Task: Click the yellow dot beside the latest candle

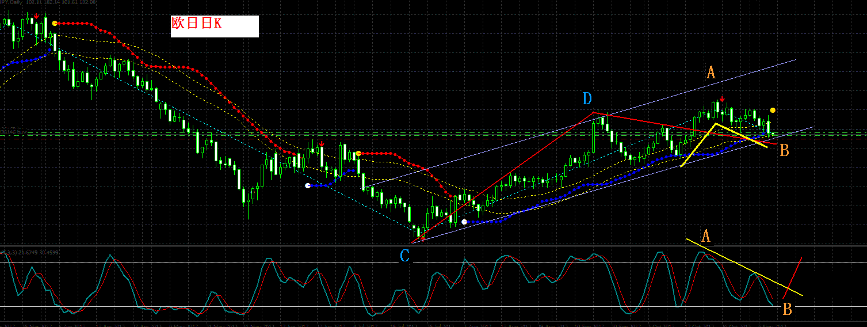Action: (x=773, y=110)
